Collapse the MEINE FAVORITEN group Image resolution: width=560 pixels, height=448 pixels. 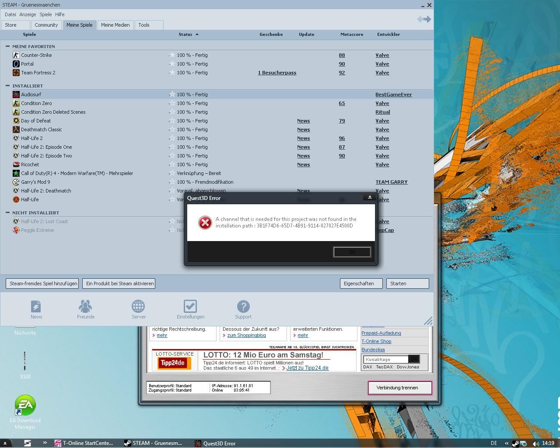pos(7,46)
